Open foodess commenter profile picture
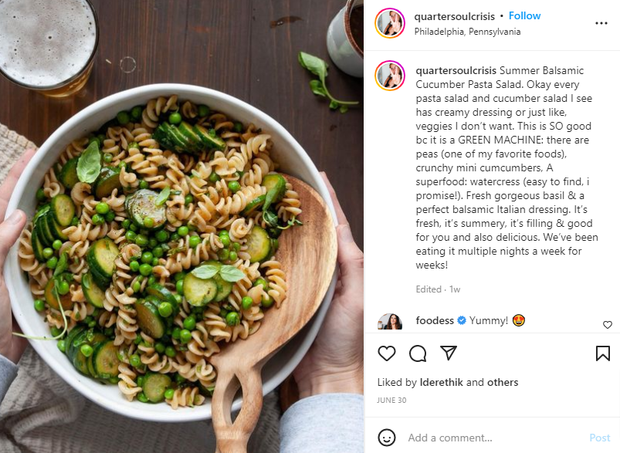This screenshot has width=620, height=453. (x=390, y=322)
